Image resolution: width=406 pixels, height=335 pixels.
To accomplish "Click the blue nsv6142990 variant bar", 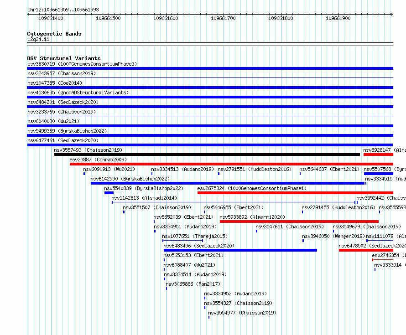I will point(228,183).
